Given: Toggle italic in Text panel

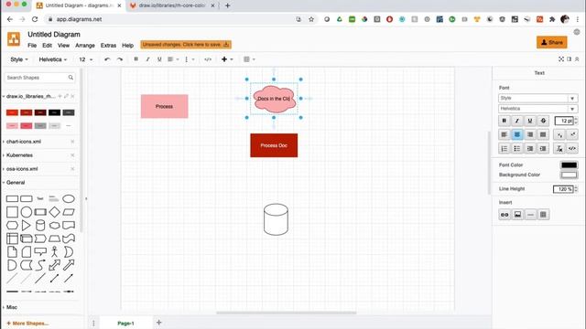Looking at the screenshot, I should [517, 121].
